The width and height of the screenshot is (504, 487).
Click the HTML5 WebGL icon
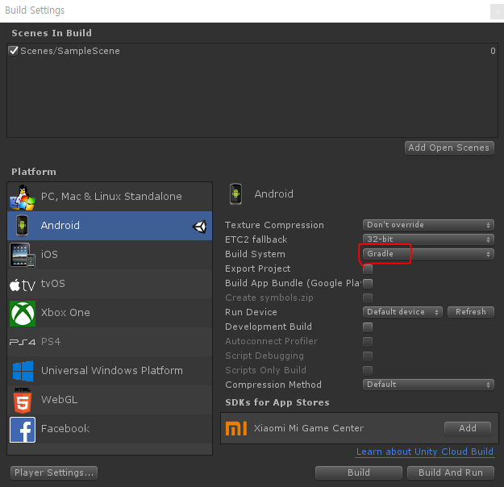(x=23, y=400)
